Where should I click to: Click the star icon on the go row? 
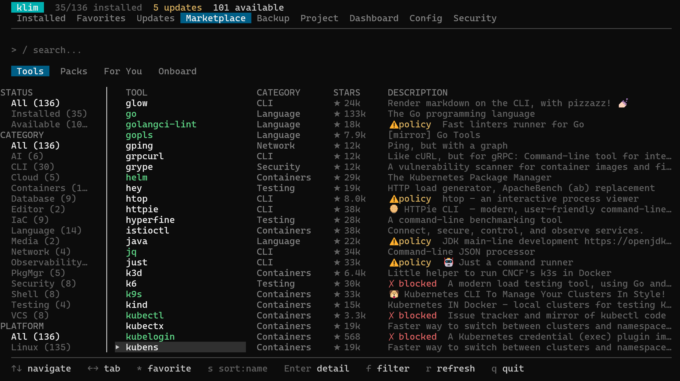pos(337,114)
